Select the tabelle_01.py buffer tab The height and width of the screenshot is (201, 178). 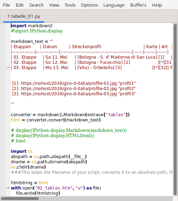click(24, 16)
